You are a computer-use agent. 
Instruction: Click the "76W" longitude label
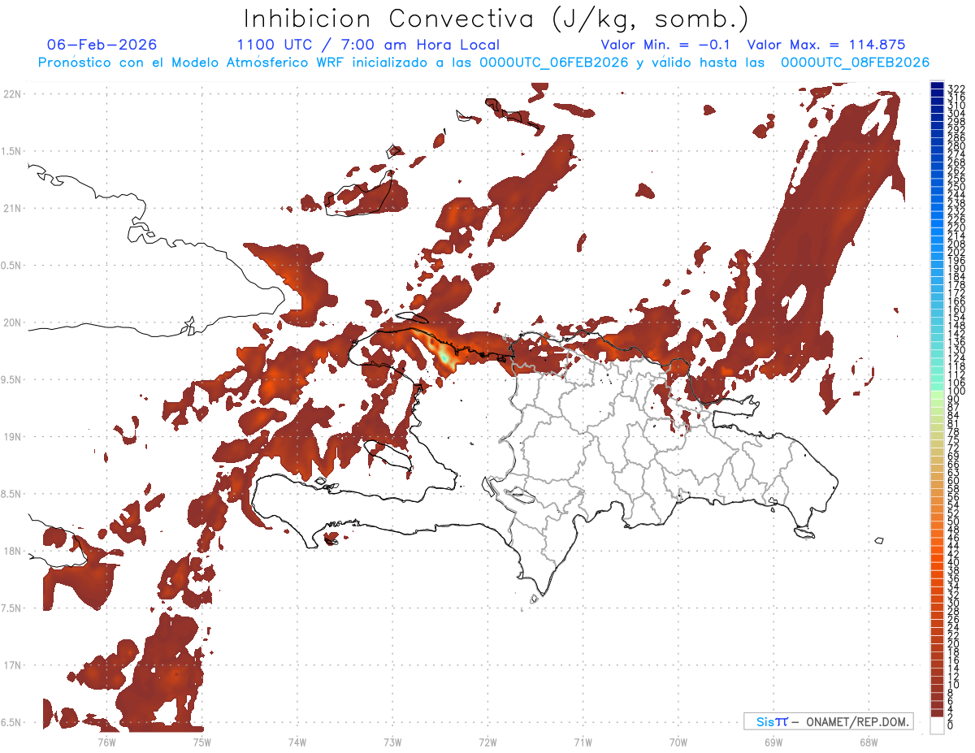tap(106, 742)
